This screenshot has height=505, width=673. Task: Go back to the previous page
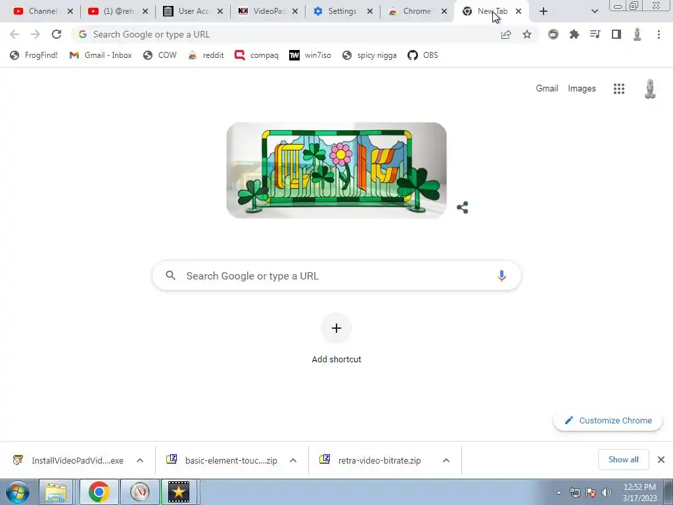click(x=14, y=34)
